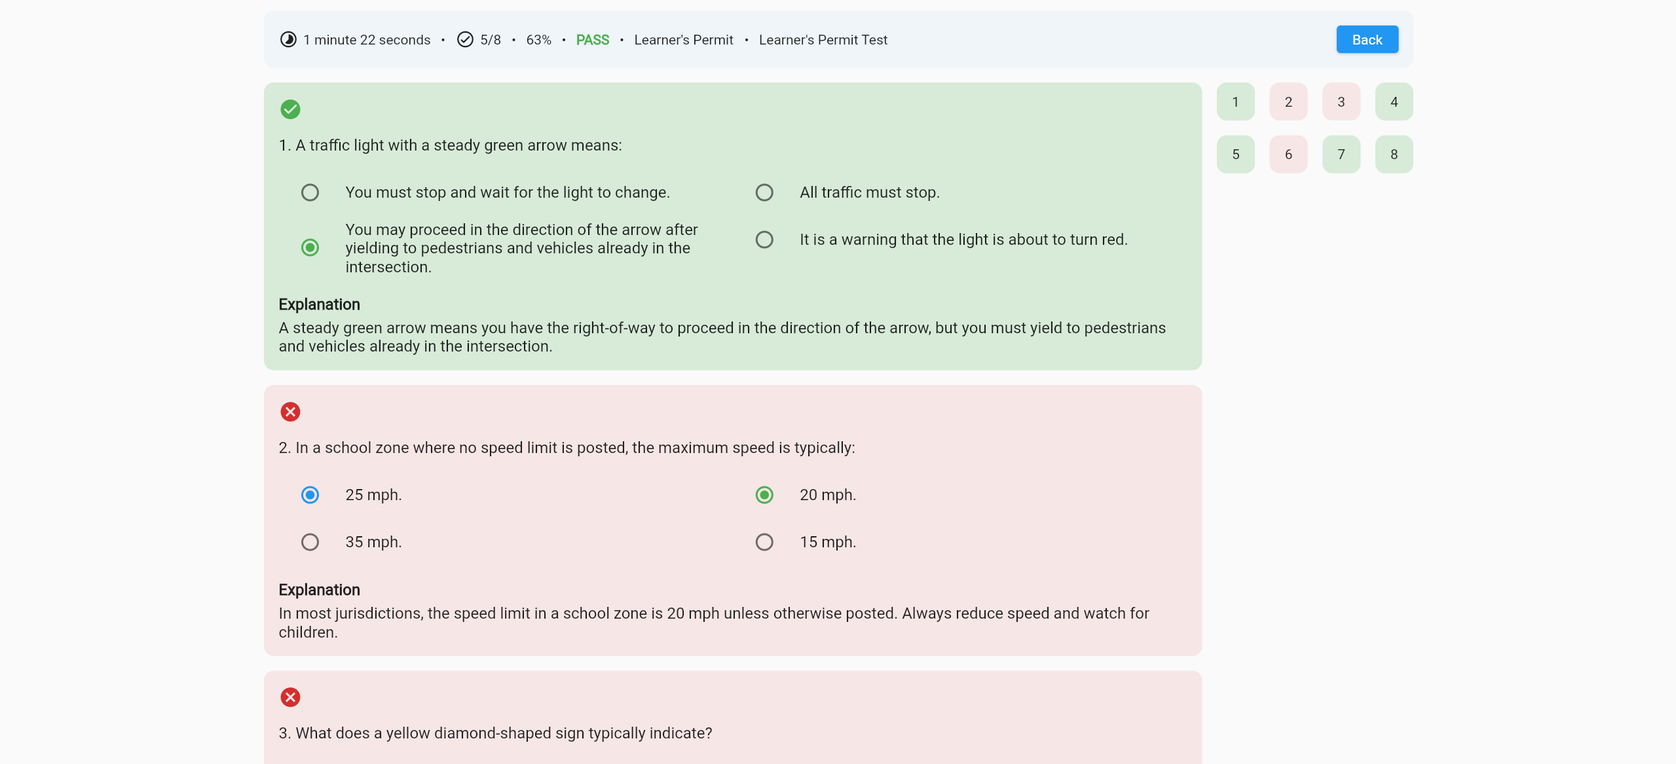Select 'All traffic must stop.' radio button
This screenshot has width=1676, height=764.
[764, 192]
